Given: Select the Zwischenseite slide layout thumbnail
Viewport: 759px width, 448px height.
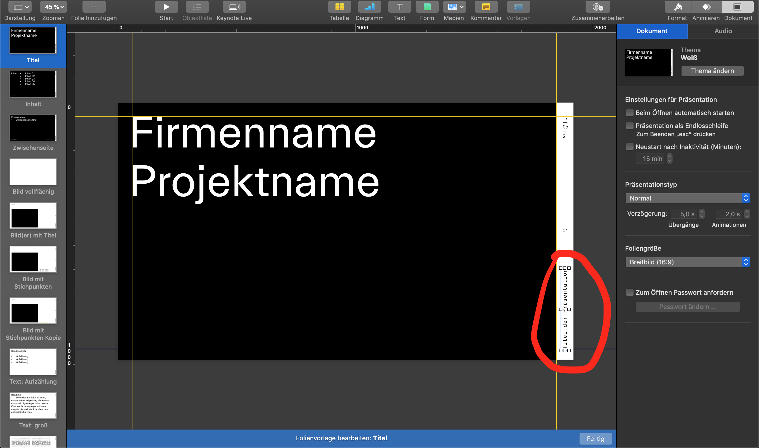Looking at the screenshot, I should (33, 128).
